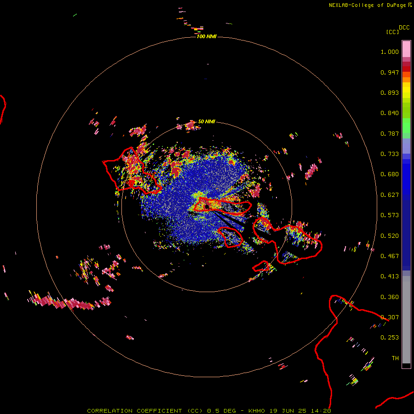The image size is (414, 414).
Task: Select the 0.947 scale value
Action: [390, 72]
